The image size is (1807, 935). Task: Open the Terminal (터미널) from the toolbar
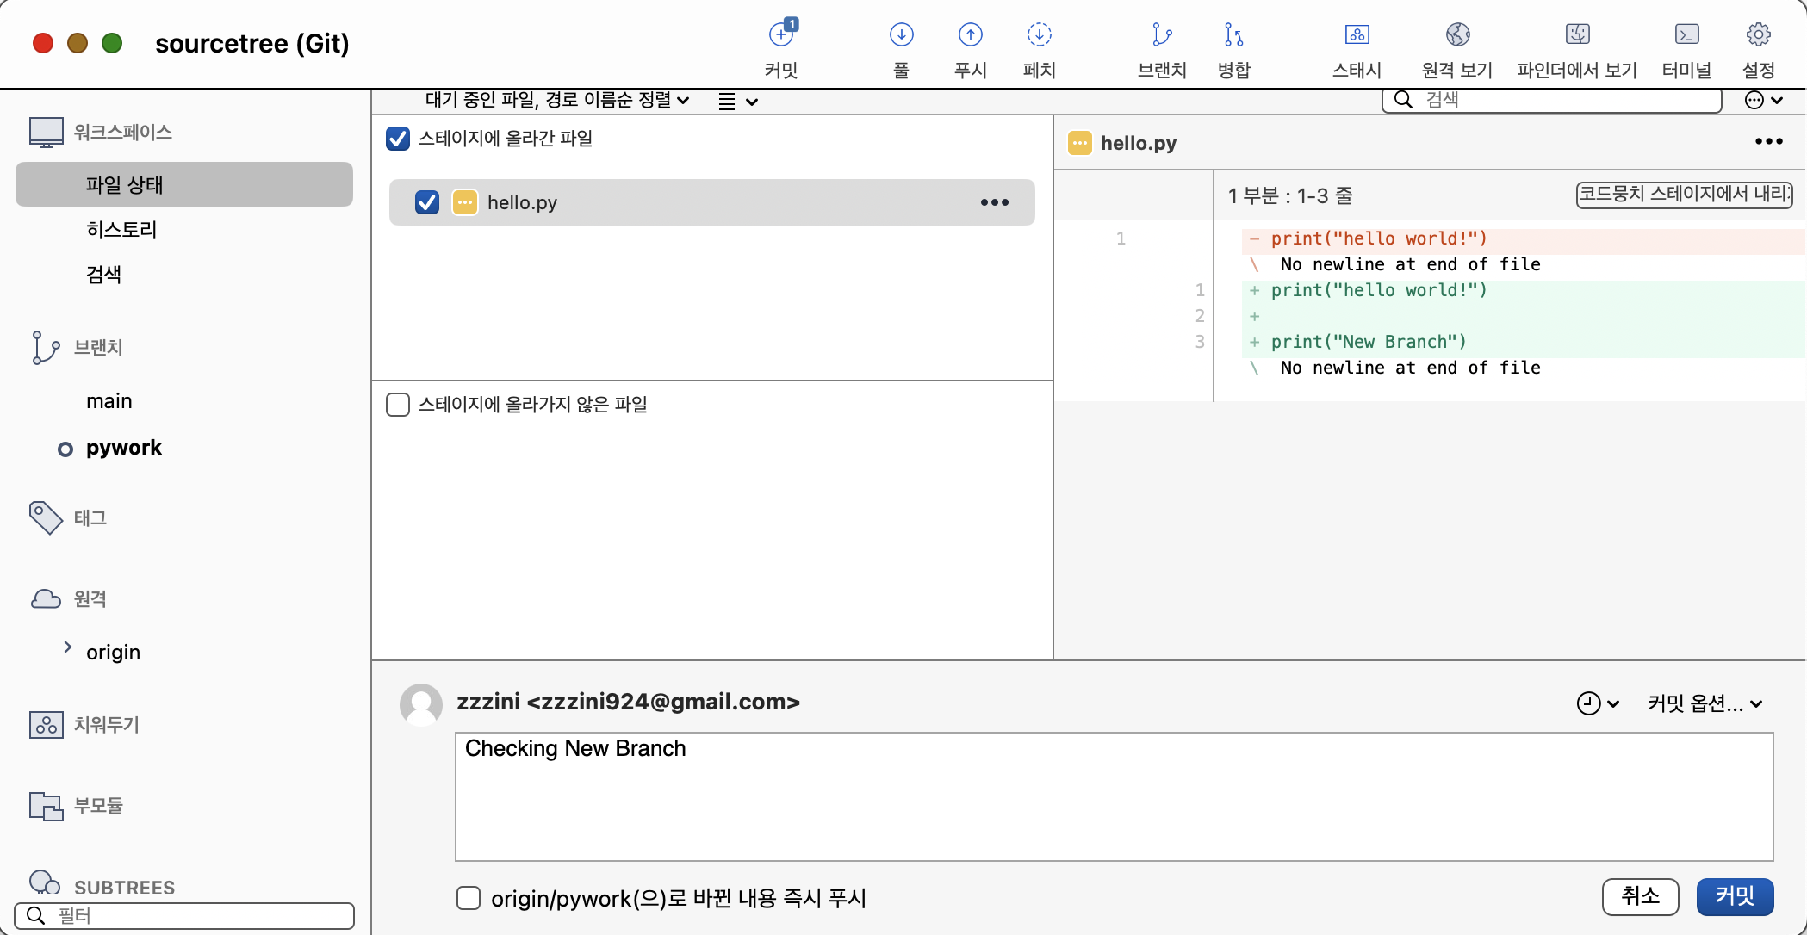[1686, 35]
